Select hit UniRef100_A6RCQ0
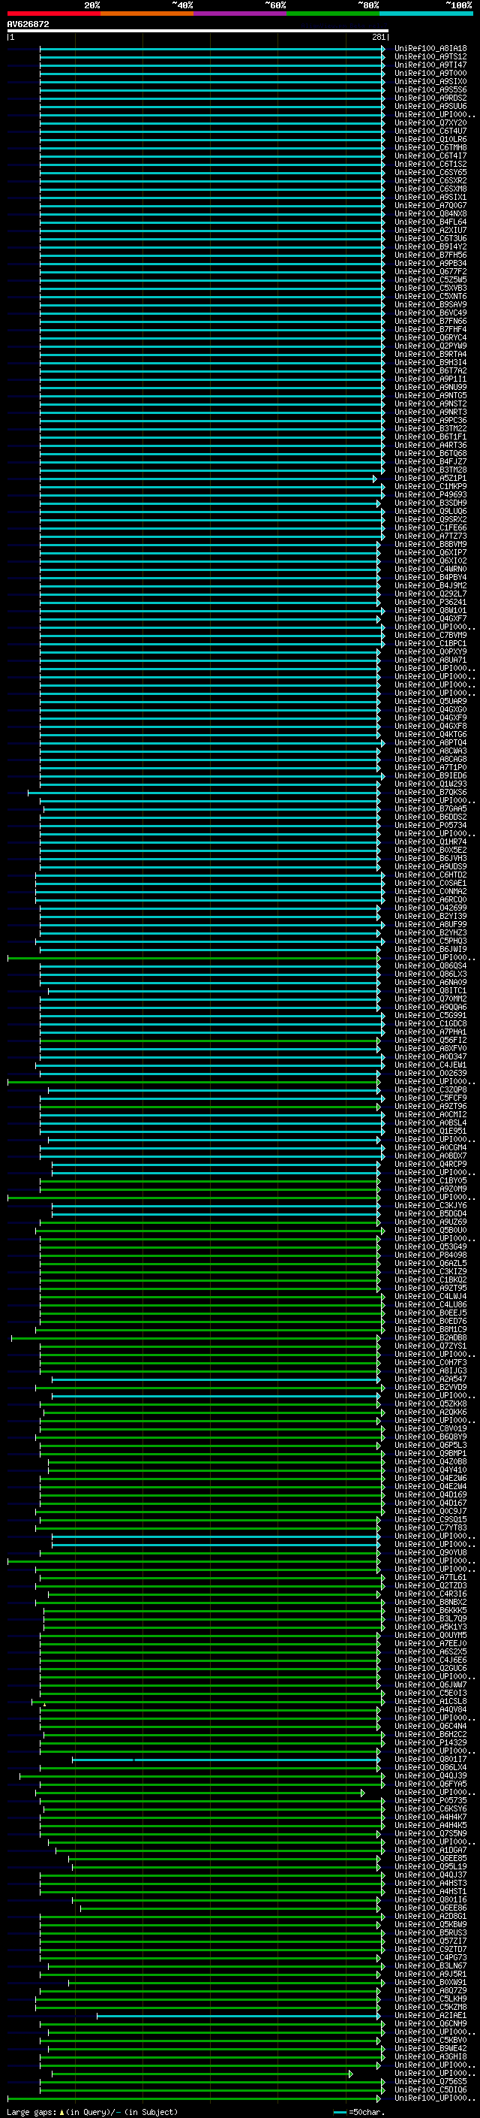Viewport: 480px width, 2118px height. (430, 899)
